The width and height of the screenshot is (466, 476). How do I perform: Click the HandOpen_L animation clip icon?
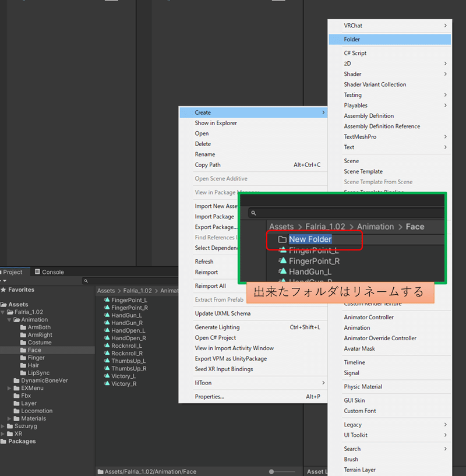pos(107,330)
